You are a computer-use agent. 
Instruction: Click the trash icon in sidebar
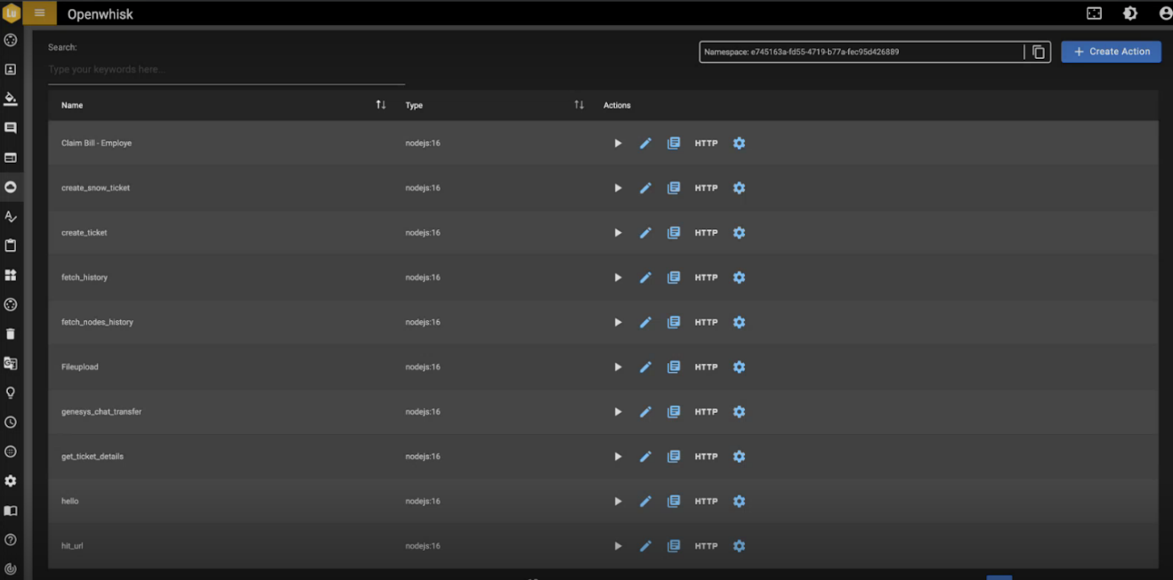pyautogui.click(x=11, y=334)
